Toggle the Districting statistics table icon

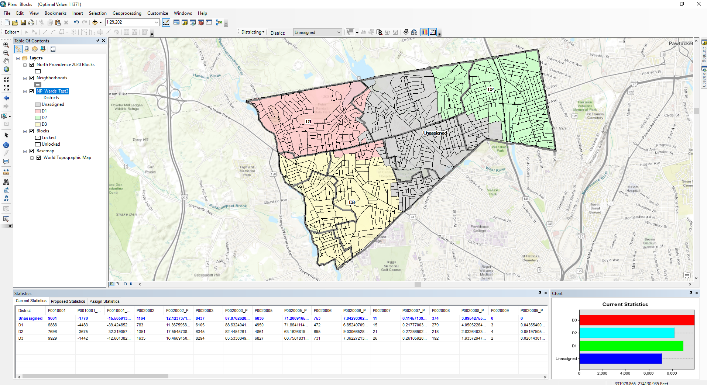click(433, 32)
